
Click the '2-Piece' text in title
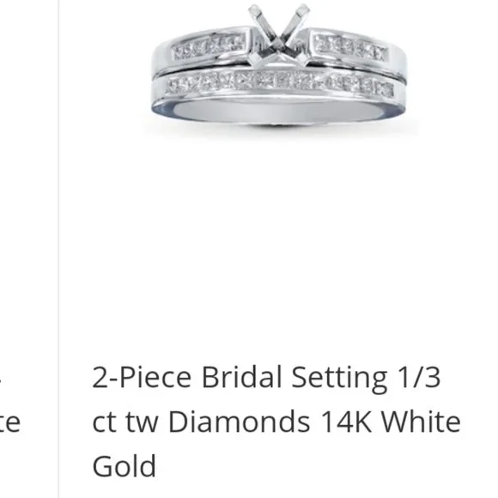pos(142,377)
